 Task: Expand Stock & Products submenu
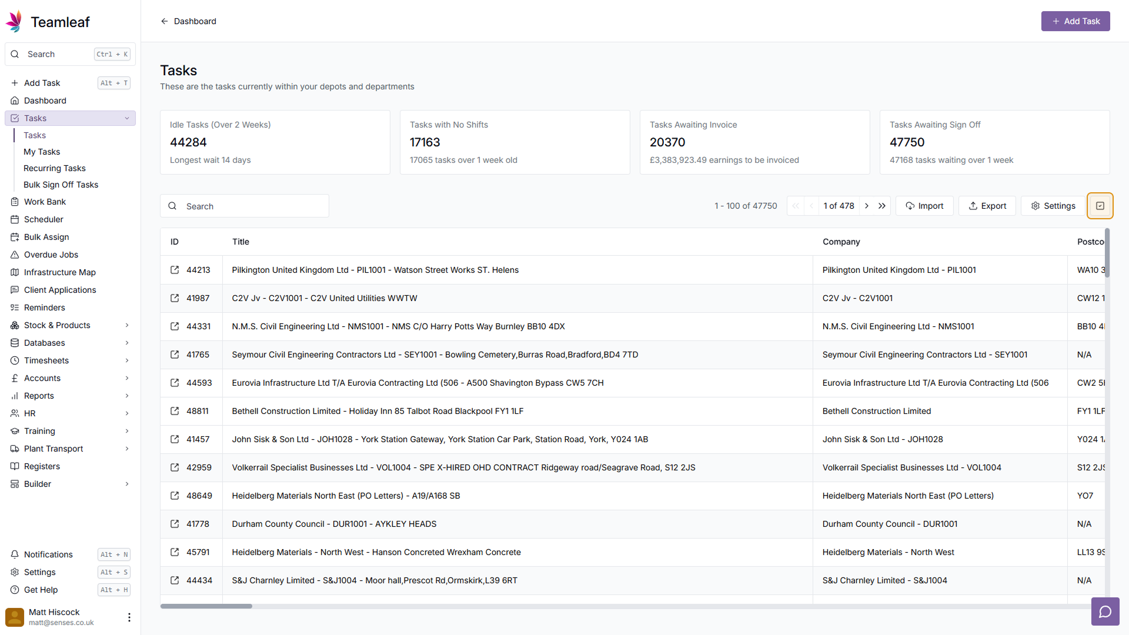click(x=127, y=325)
